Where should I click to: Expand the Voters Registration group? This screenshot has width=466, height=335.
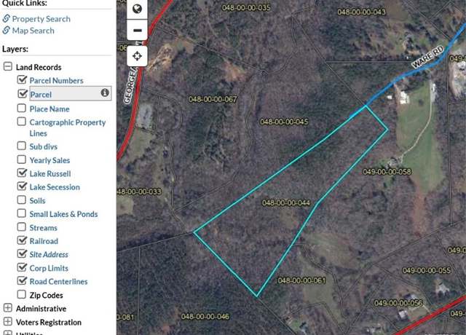point(8,322)
